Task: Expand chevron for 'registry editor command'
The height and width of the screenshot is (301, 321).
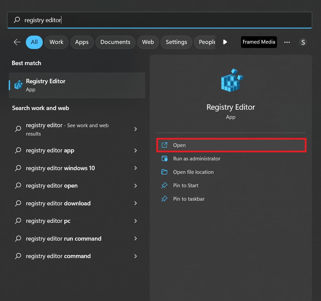Action: point(135,256)
